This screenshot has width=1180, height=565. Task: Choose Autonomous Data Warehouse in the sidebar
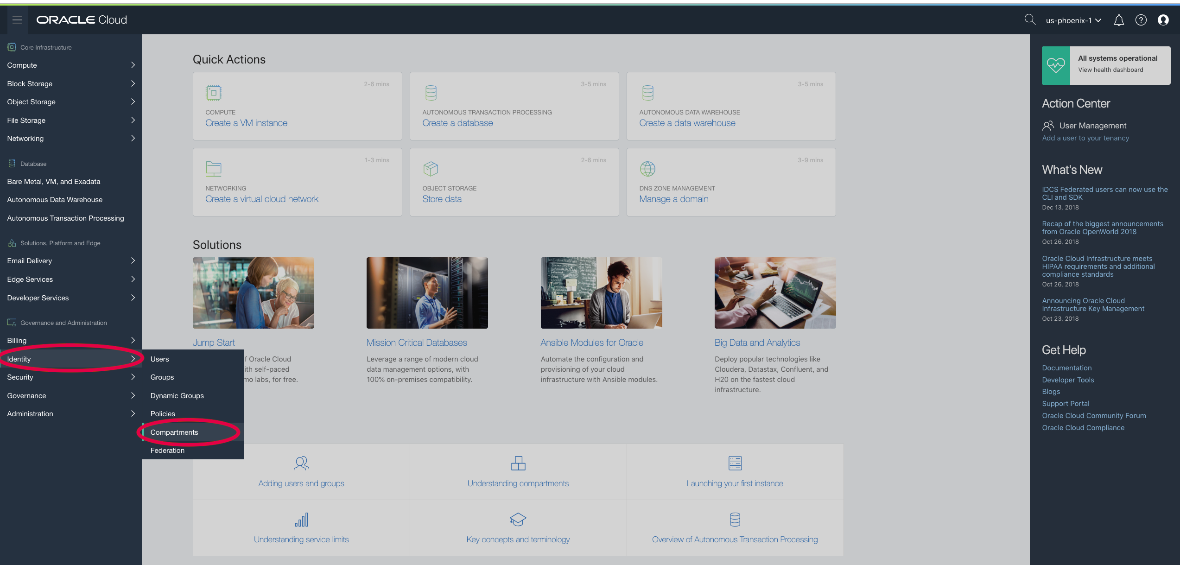pyautogui.click(x=55, y=200)
